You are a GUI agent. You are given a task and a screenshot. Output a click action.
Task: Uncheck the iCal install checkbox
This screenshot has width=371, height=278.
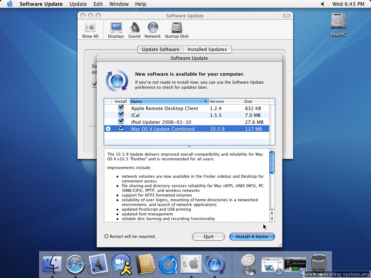pos(121,115)
